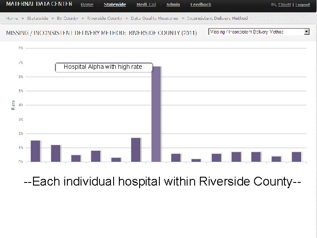
Task: Click the Logout link
Action: [302, 4]
